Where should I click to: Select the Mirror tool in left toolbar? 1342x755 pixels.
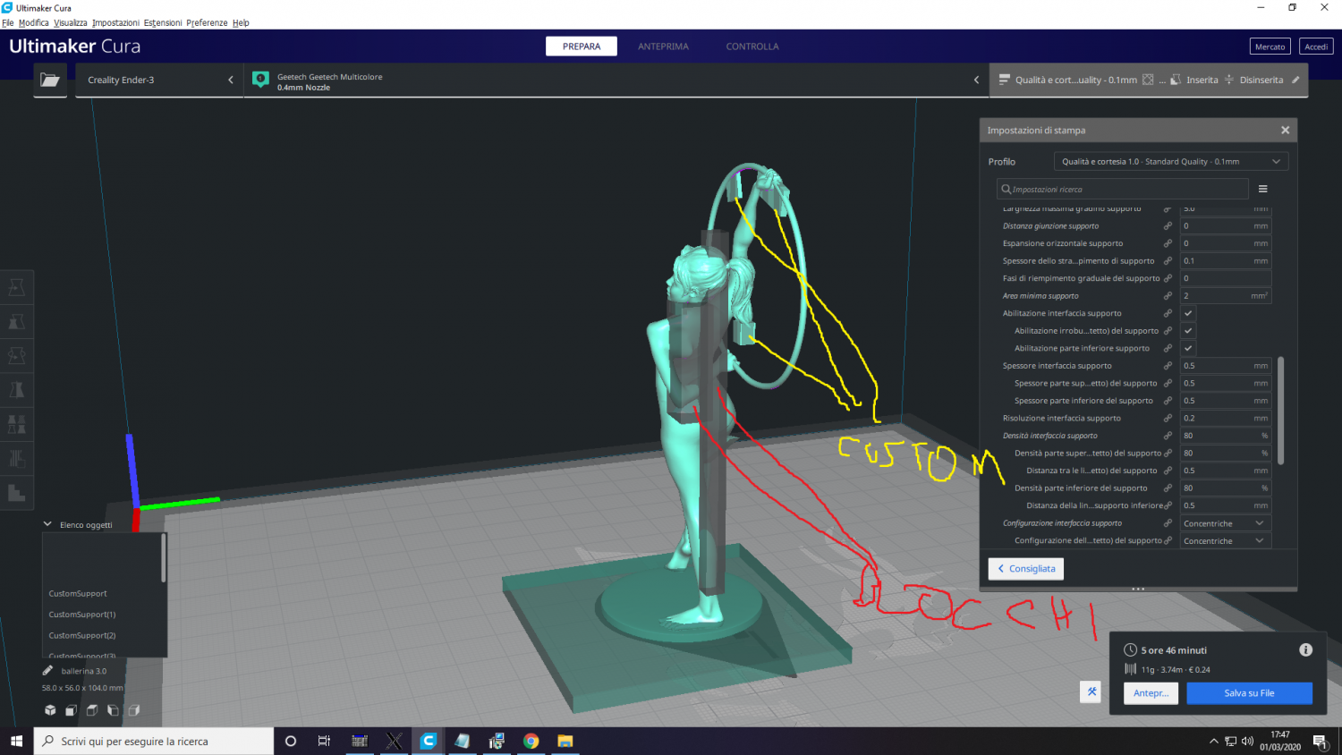coord(16,390)
